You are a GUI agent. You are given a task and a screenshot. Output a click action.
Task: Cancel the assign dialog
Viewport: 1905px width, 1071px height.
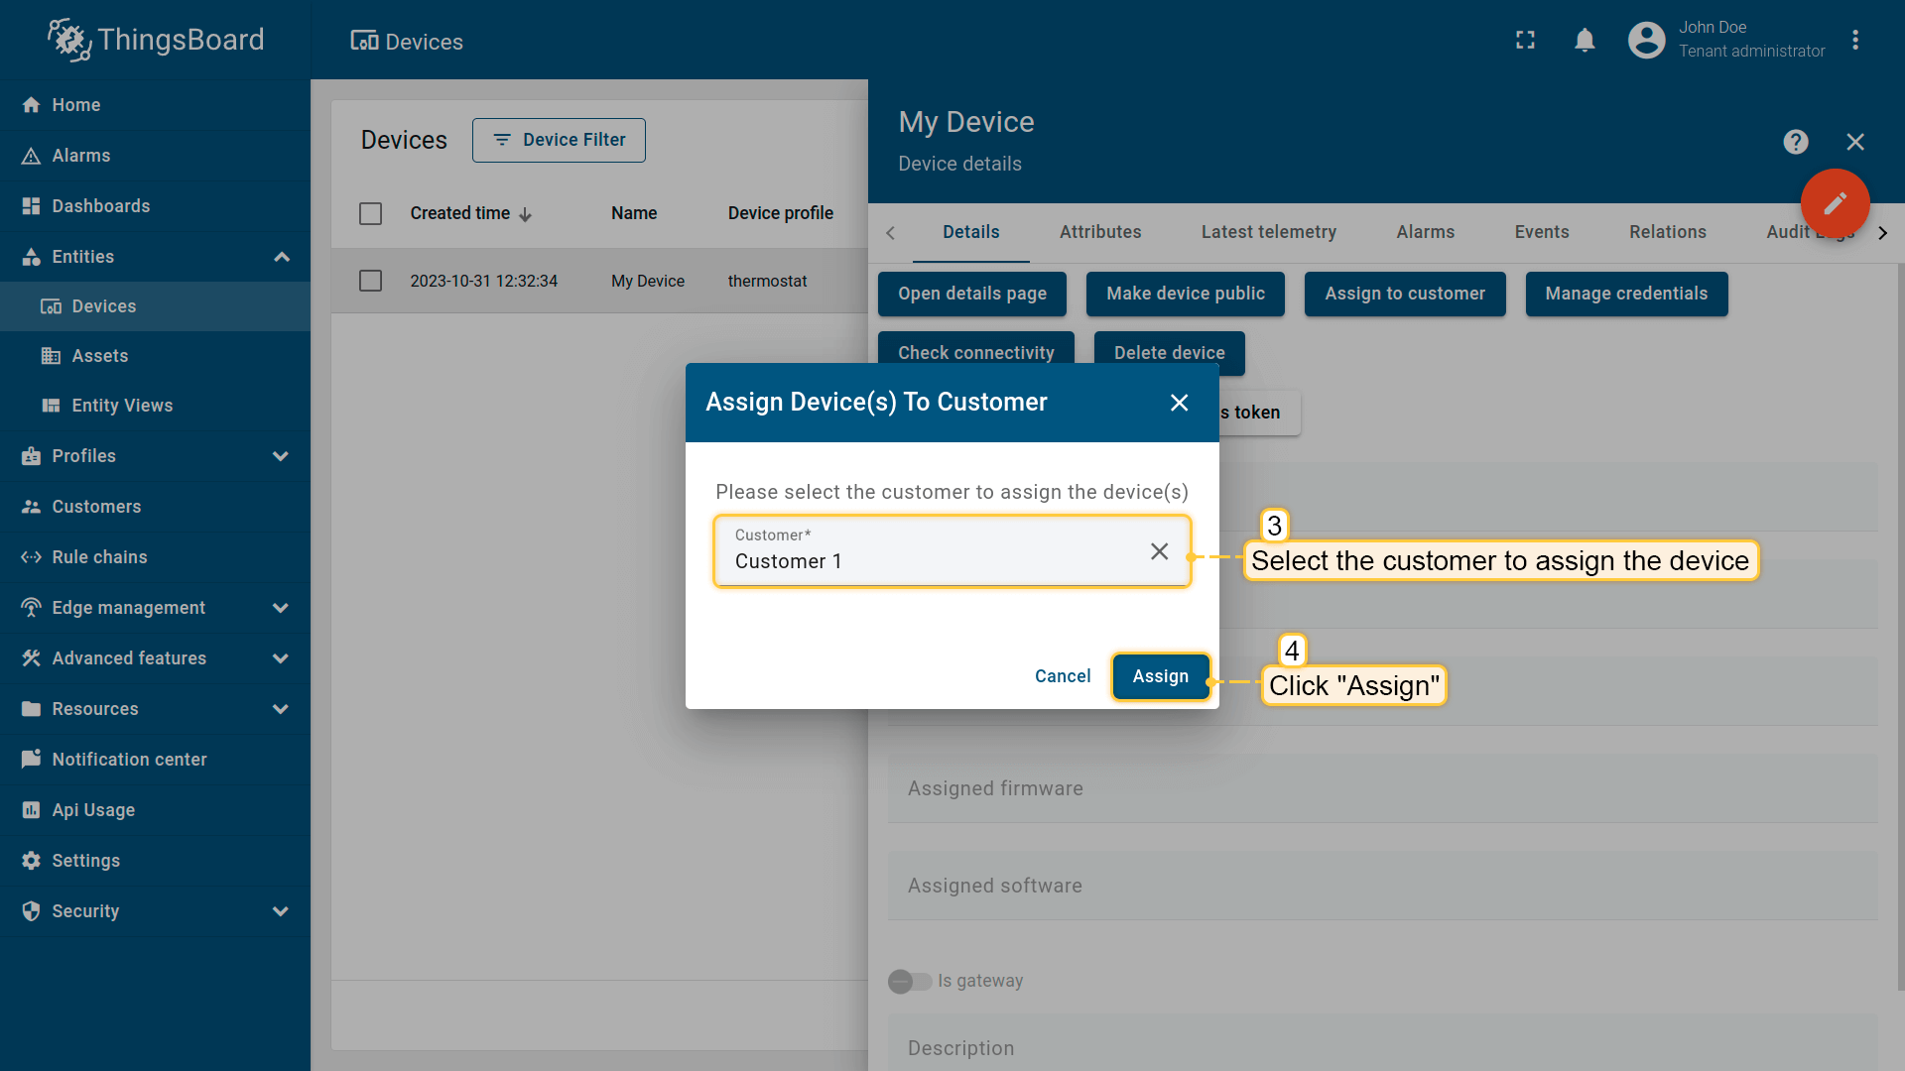(x=1062, y=676)
